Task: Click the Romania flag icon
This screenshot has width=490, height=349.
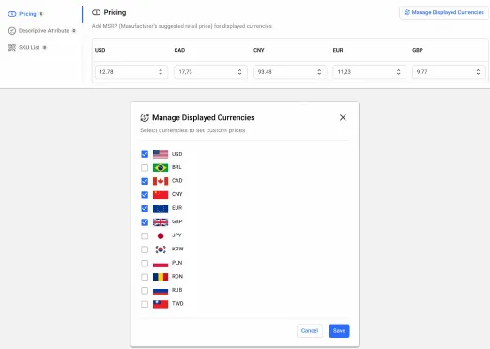Action: click(161, 277)
